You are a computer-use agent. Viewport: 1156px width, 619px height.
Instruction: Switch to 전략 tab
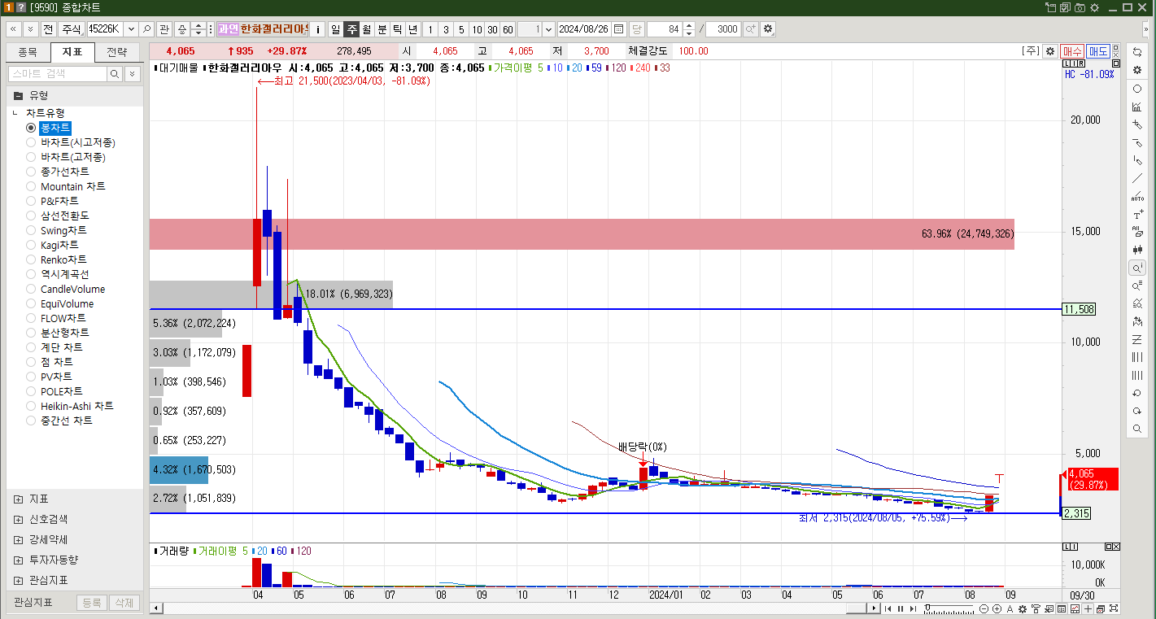[x=117, y=52]
